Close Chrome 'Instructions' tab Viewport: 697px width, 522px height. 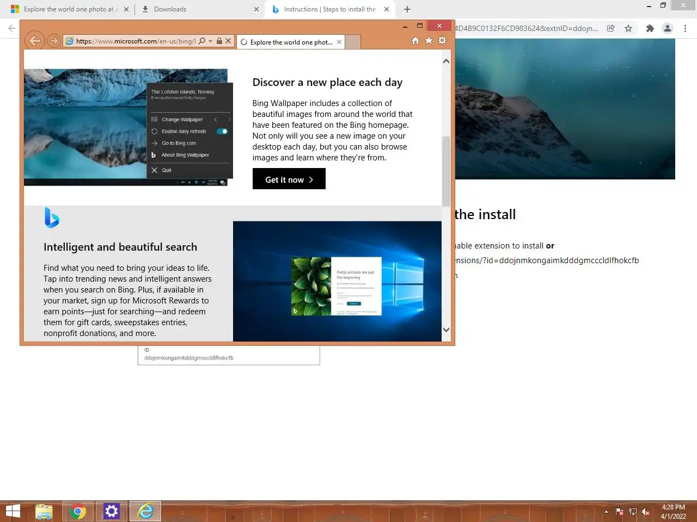coord(387,9)
